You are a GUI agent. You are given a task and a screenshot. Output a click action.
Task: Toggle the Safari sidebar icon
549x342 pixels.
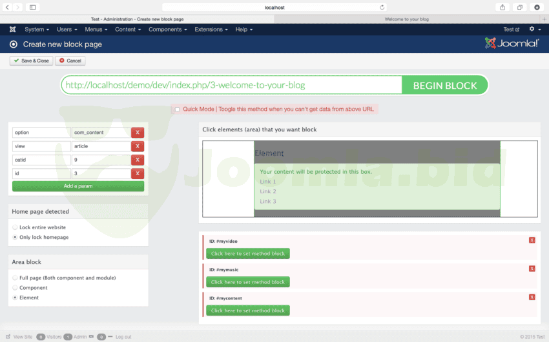(x=33, y=7)
